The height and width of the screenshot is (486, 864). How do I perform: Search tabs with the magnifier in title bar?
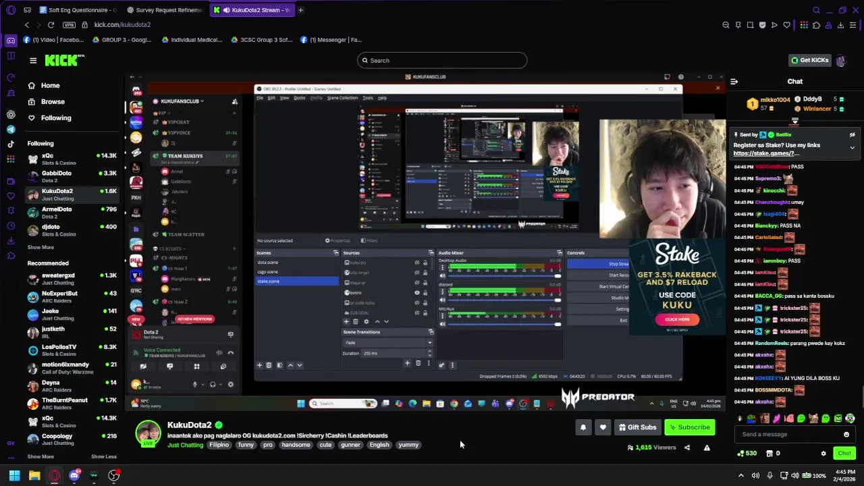point(816,10)
